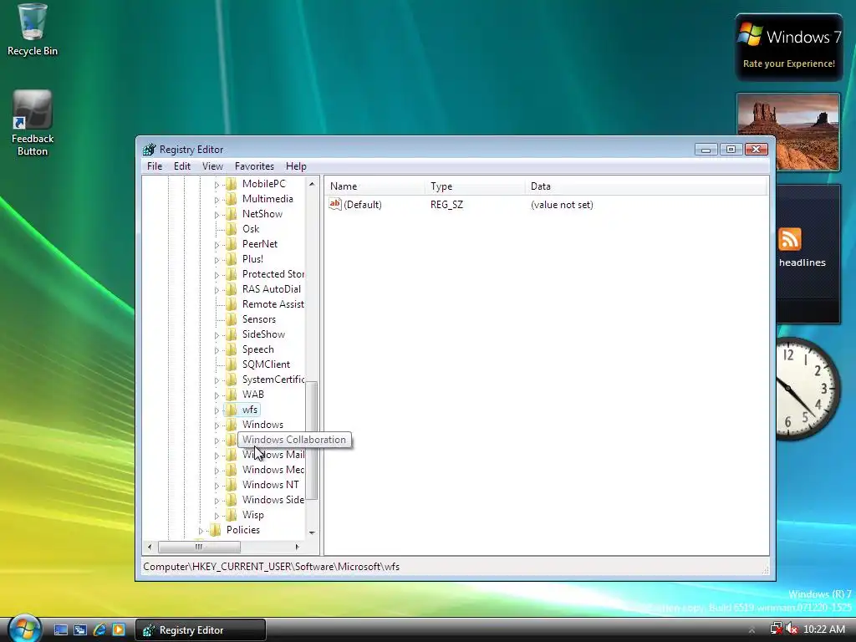Expand the NetShow key
Viewport: 856px width, 642px height.
[x=217, y=215]
